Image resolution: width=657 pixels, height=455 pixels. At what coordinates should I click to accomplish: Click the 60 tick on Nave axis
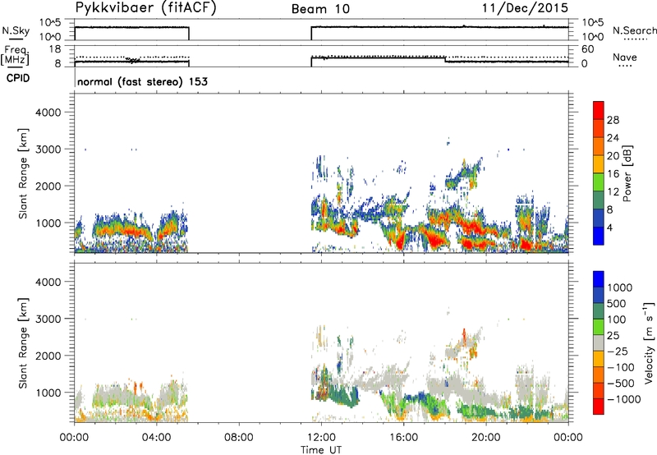pos(587,49)
